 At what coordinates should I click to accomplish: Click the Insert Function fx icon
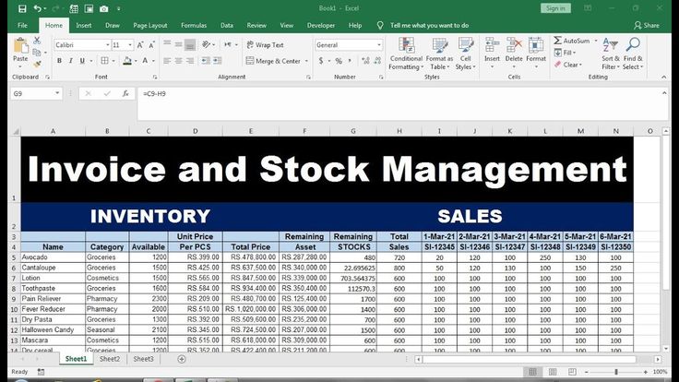125,93
